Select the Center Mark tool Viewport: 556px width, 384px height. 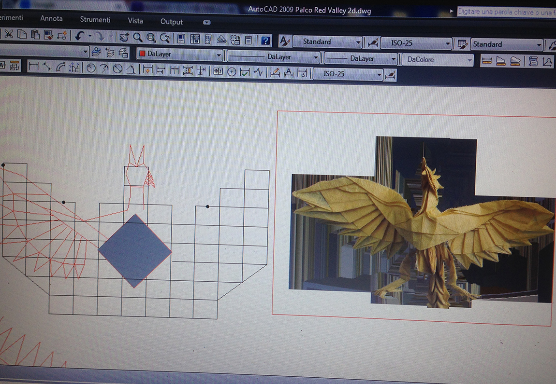click(232, 72)
